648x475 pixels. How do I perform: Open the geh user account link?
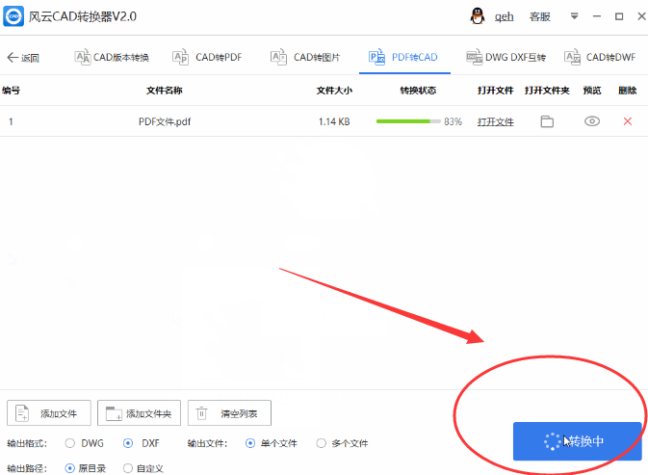pyautogui.click(x=505, y=16)
